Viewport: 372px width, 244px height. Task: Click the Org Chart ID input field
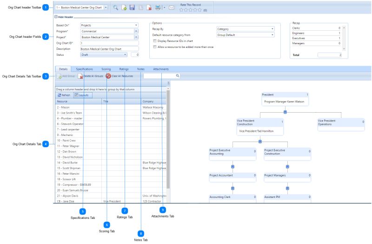point(109,43)
